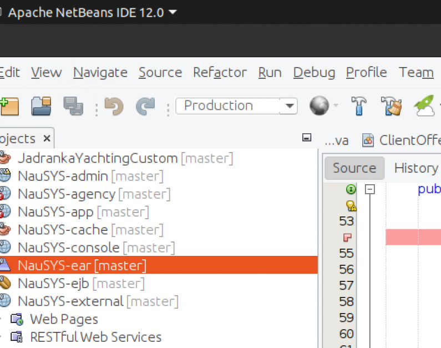The image size is (441, 348).
Task: Minimize the Projects panel window group
Action: 307,138
